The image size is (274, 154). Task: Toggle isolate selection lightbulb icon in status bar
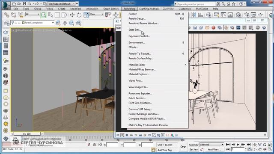pos(89,145)
